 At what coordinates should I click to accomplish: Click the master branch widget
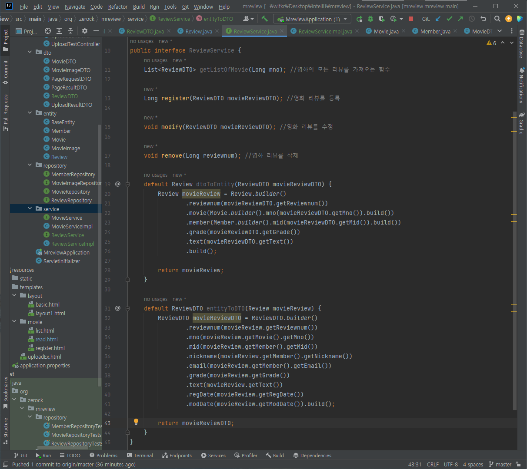pos(500,464)
